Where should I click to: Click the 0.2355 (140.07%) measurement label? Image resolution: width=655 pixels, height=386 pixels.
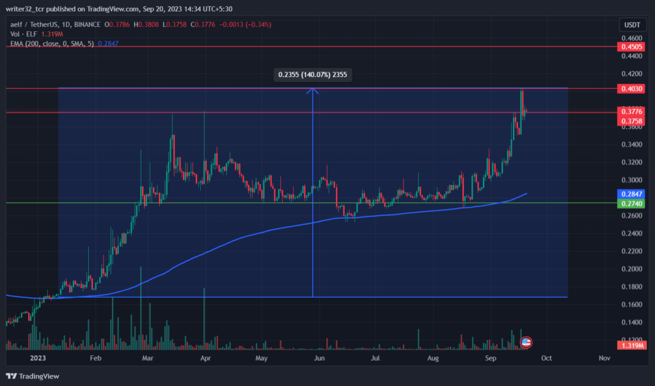pos(312,75)
